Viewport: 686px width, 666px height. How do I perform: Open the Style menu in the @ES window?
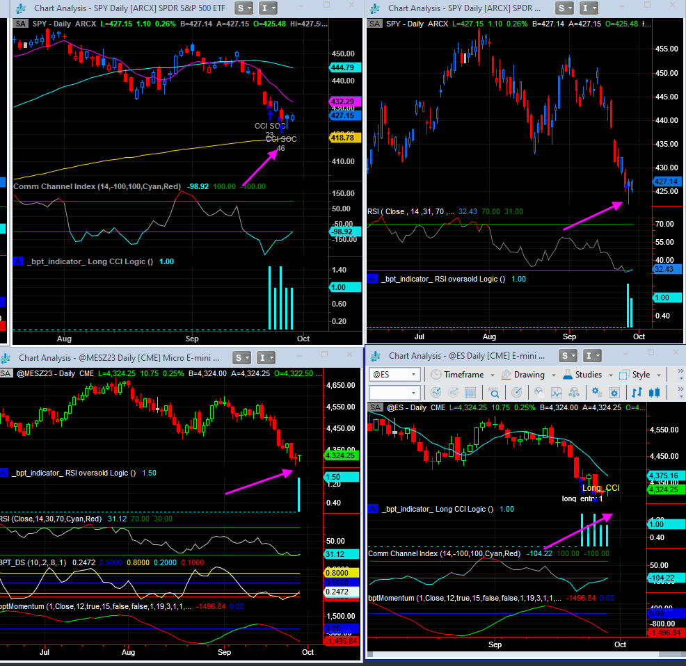(639, 375)
